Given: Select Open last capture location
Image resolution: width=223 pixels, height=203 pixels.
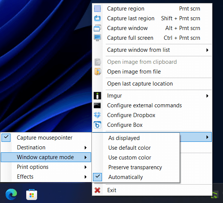Looking at the screenshot, I should 152,84.
